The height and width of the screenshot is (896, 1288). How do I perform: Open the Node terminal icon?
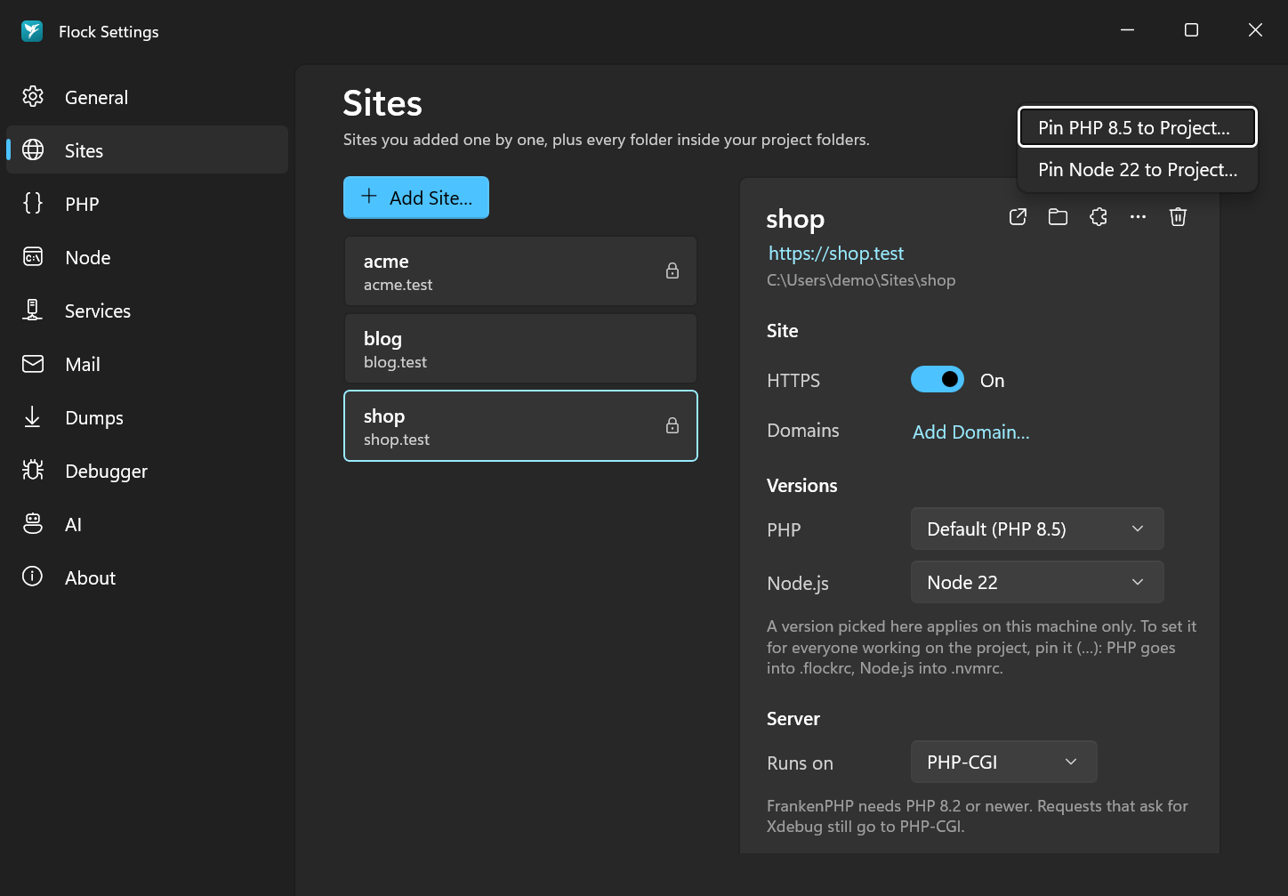33,257
